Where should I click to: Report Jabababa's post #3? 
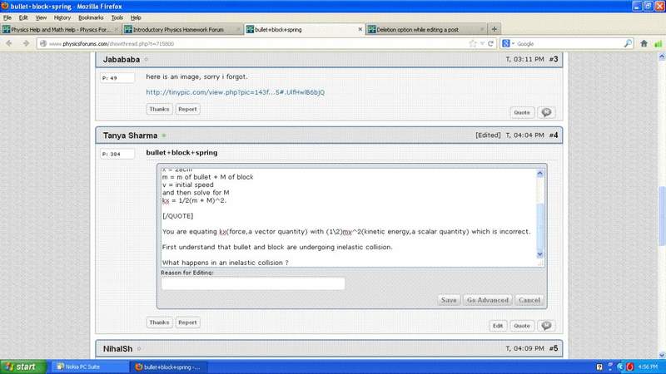click(187, 109)
